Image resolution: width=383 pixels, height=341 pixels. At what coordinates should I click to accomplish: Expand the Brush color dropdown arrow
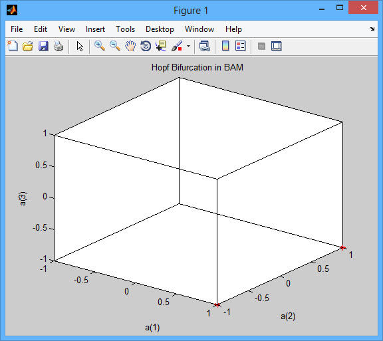[188, 46]
